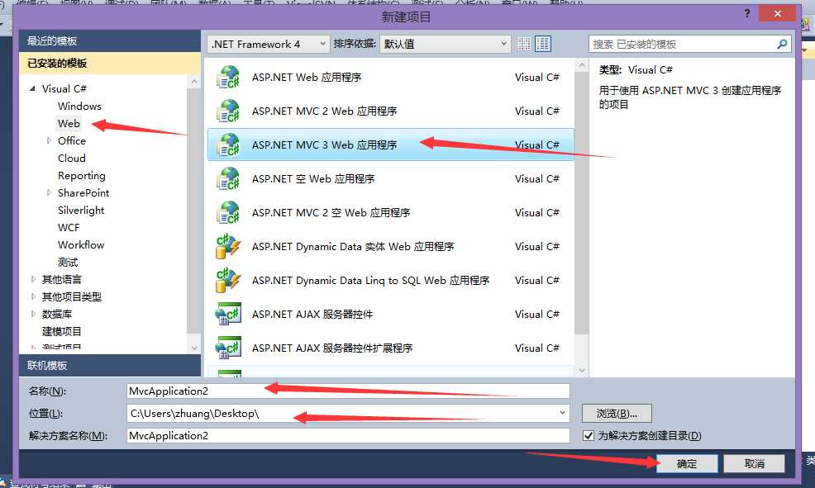
Task: Open the 排序依据 默认值 dropdown
Action: (x=446, y=44)
